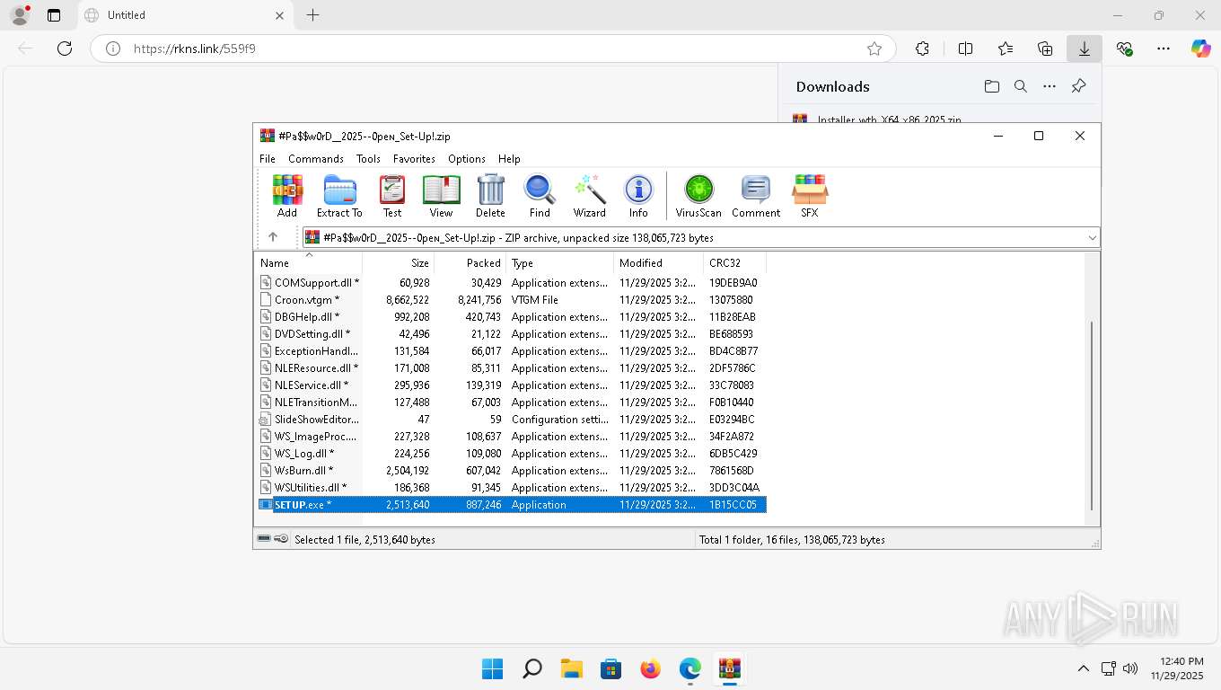Screen dimensions: 1221x690
Task: Open the Wizard tool
Action: 590,196
